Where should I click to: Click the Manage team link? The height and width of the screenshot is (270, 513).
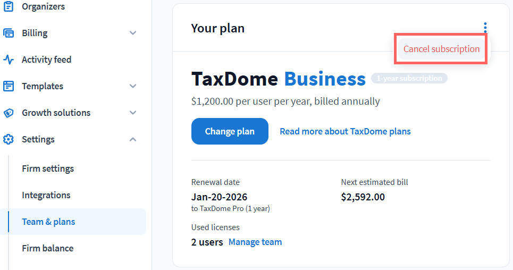point(255,242)
